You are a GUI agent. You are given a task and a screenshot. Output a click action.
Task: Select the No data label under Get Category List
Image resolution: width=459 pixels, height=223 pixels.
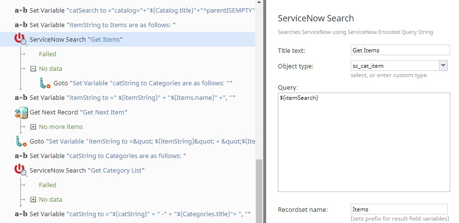tap(51, 200)
